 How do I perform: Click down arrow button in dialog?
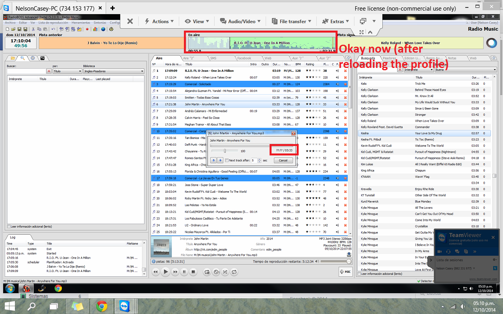click(x=220, y=160)
